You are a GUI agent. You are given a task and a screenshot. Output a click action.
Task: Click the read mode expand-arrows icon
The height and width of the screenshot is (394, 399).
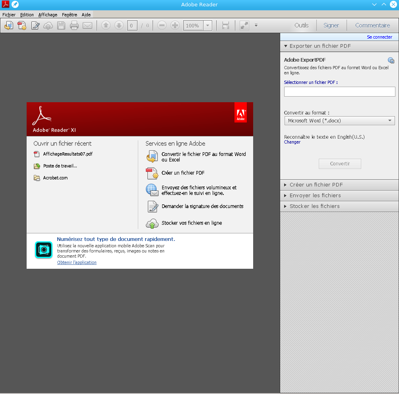(244, 25)
